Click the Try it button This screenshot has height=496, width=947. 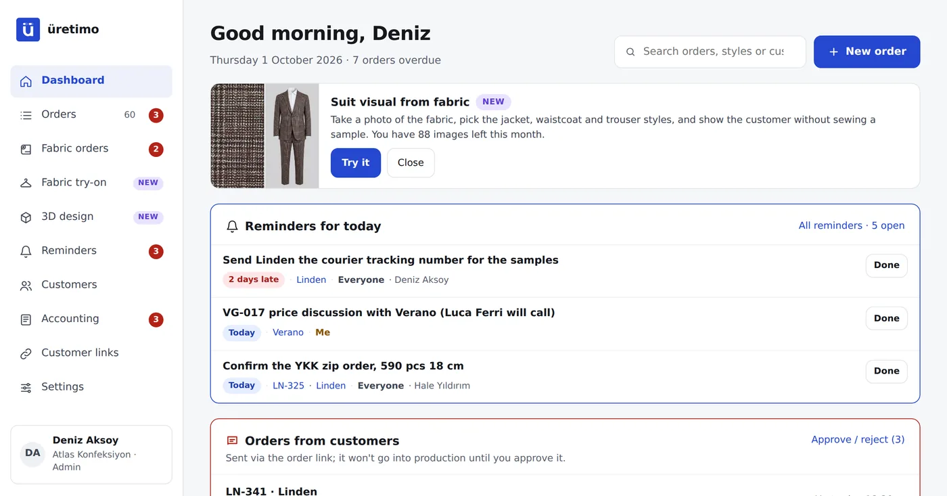pyautogui.click(x=356, y=163)
